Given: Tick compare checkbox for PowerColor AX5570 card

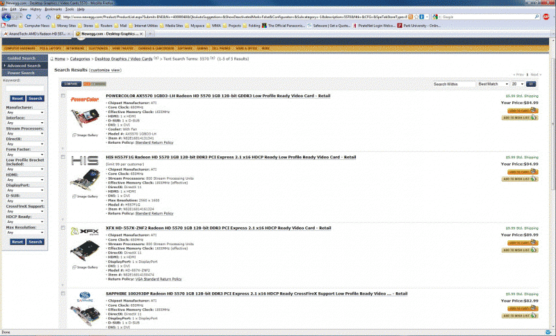Looking at the screenshot, I should pyautogui.click(x=63, y=96).
